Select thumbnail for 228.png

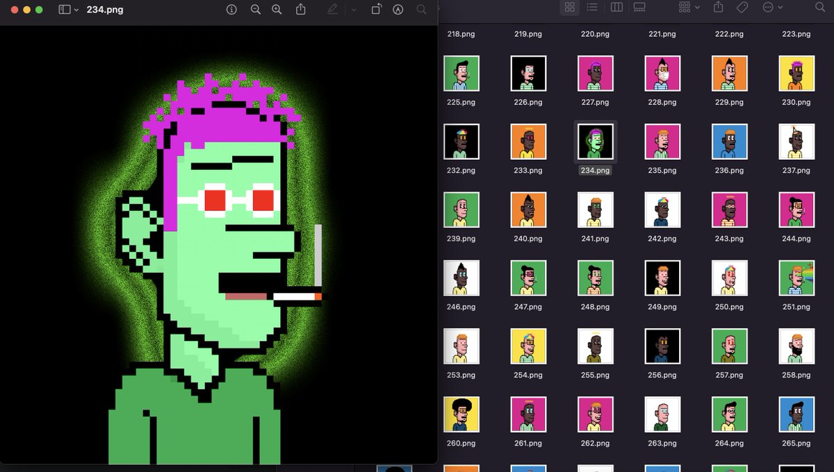pos(662,74)
